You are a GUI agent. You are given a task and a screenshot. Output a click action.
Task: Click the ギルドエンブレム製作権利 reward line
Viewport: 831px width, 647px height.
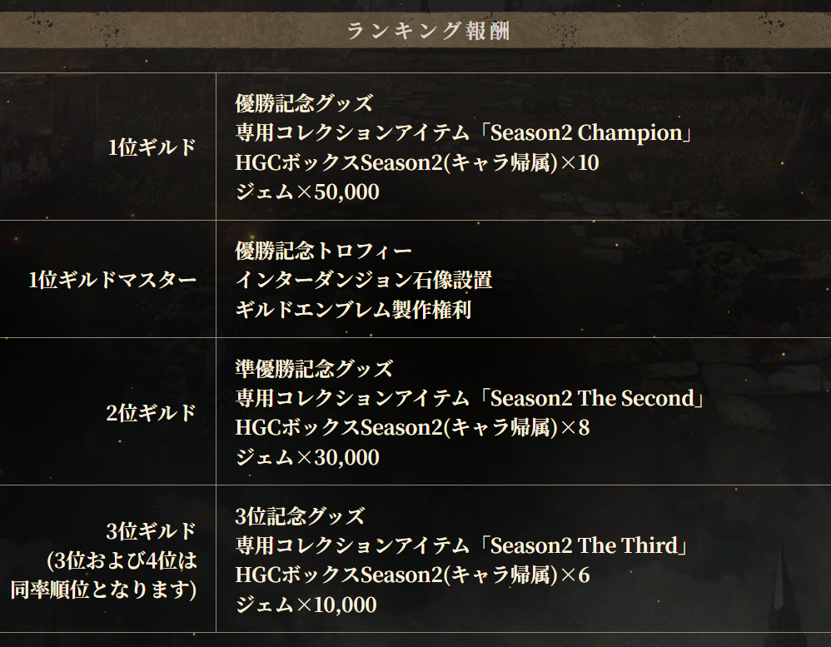(x=353, y=310)
